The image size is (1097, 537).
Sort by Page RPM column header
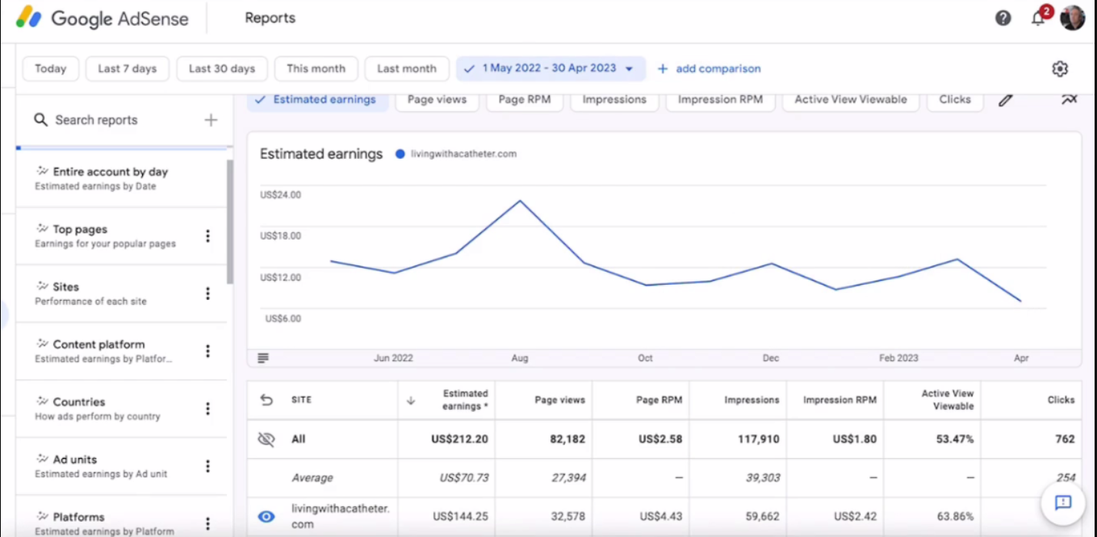(659, 400)
